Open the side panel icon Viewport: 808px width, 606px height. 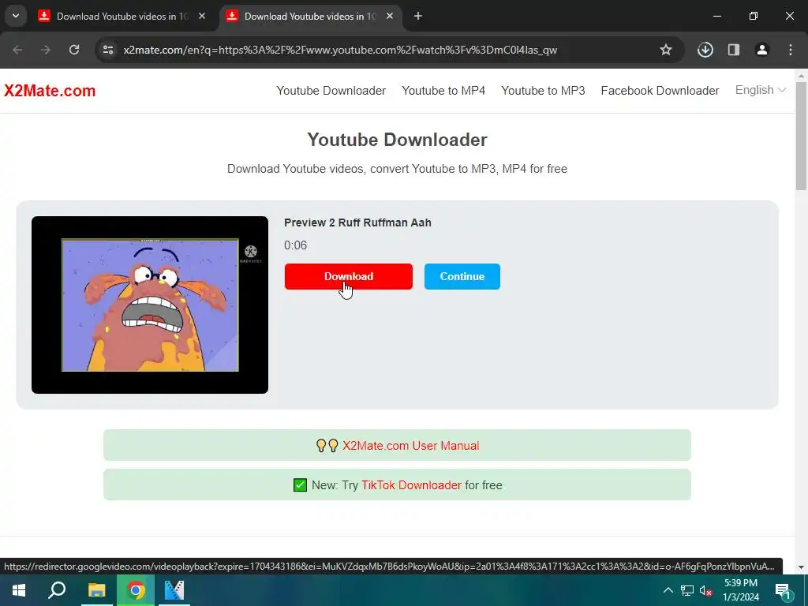[x=734, y=50]
